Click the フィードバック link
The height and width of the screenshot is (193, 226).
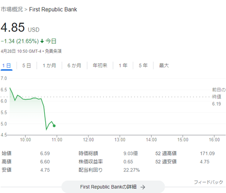(209, 182)
